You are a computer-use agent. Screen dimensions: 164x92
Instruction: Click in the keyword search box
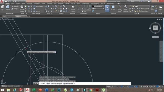pyautogui.click(x=116, y=1)
